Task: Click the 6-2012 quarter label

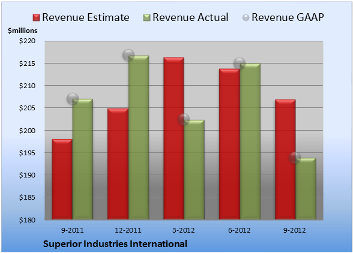Action: pos(240,230)
